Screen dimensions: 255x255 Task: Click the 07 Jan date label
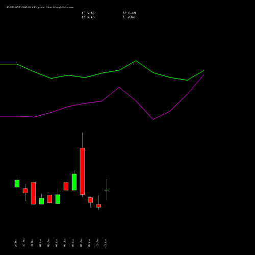[x=73, y=243]
